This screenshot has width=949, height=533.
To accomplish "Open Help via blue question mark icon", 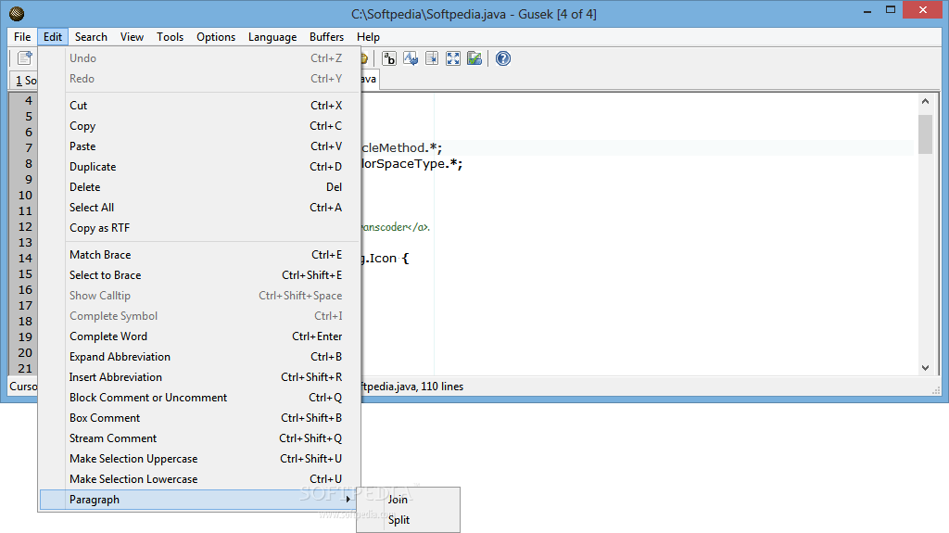I will click(503, 58).
